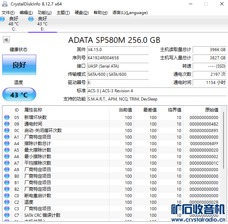
Task: Click the previous disk arrow button
Action: pos(6,40)
